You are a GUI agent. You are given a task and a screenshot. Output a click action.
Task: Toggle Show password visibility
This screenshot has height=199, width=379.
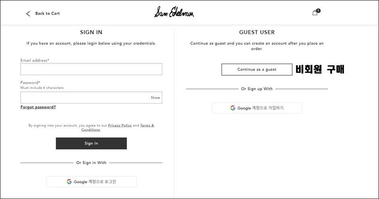tap(155, 98)
